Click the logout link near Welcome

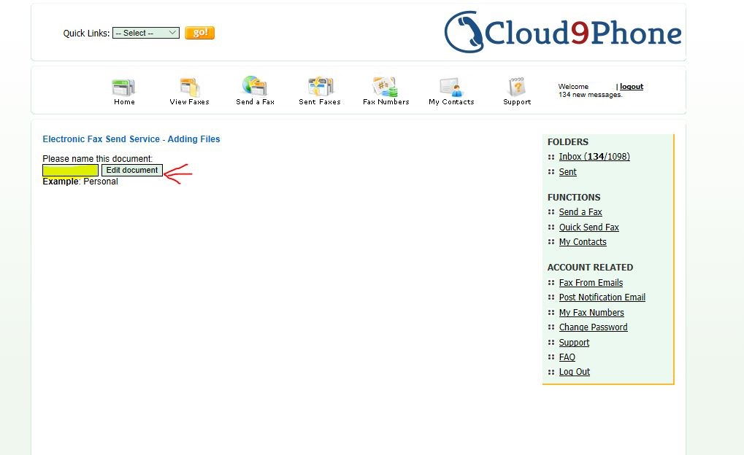pos(632,86)
